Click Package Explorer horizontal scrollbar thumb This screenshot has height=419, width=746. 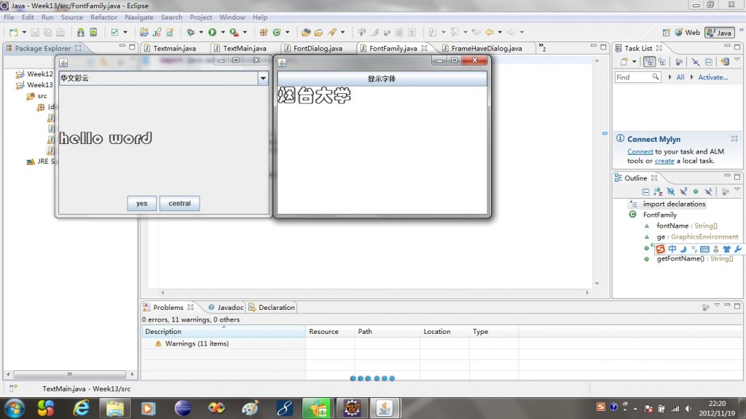click(69, 375)
